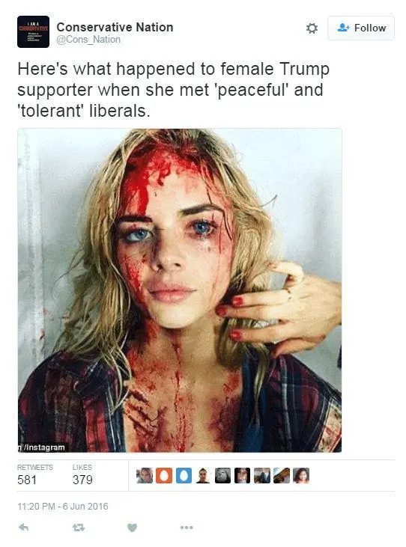View the 379 likes list
This screenshot has width=406, height=547.
(82, 474)
